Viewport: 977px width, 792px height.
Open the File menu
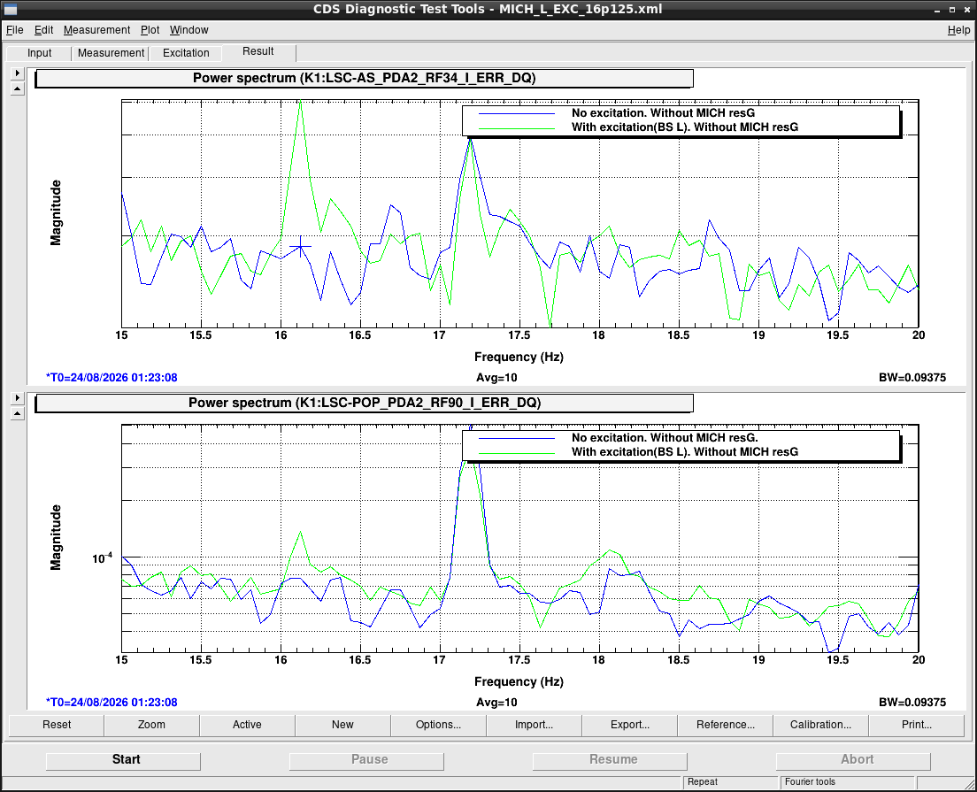click(x=14, y=30)
